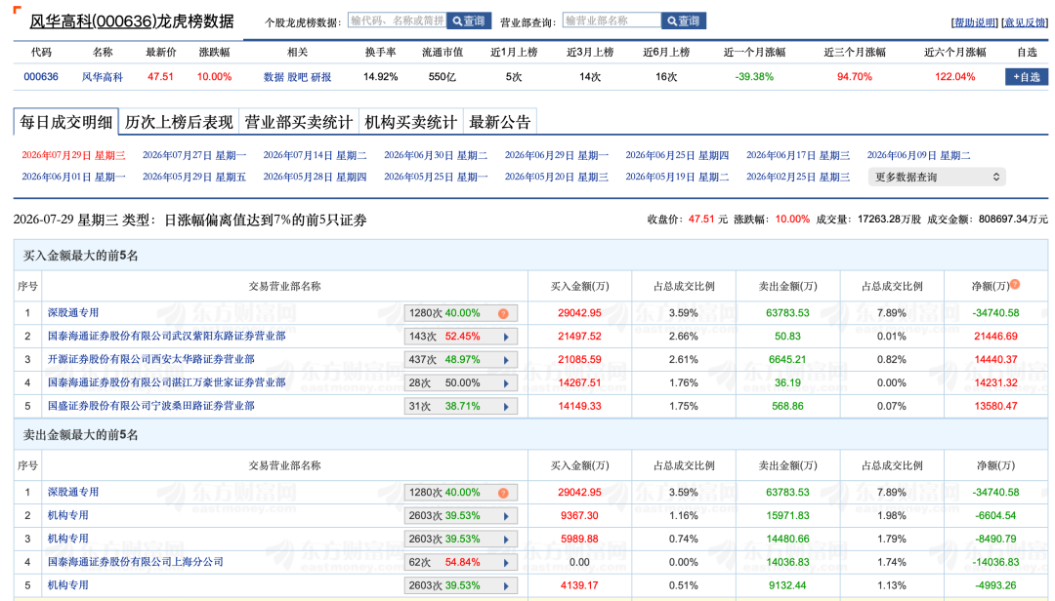The image size is (1055, 601).
Task: Open the 更多数据查询 dropdown
Action: pyautogui.click(x=937, y=177)
